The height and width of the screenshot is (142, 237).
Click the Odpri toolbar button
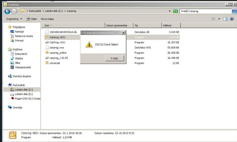pyautogui.click(x=31, y=19)
